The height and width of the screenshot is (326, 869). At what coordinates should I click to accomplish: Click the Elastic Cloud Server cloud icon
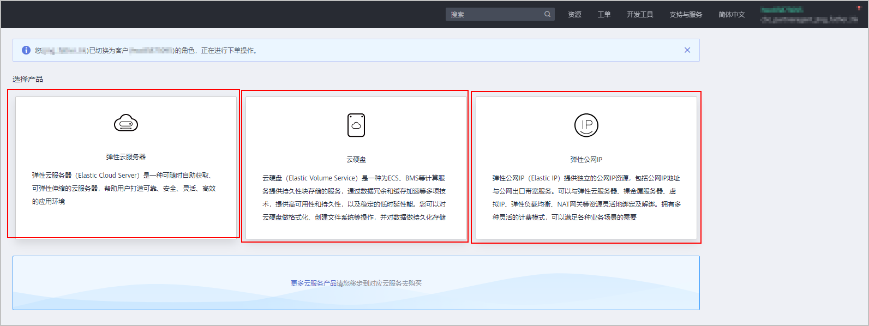point(126,123)
